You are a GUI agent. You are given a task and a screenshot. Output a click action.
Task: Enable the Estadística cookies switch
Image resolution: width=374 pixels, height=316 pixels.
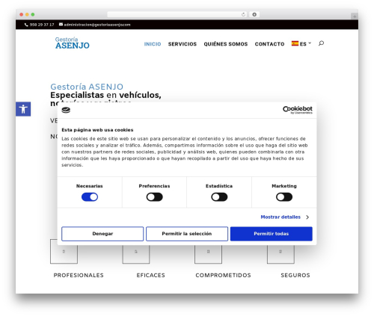pos(219,197)
